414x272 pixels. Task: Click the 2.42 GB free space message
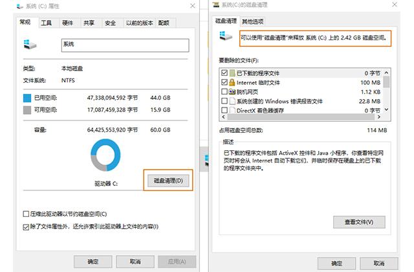[x=314, y=38]
